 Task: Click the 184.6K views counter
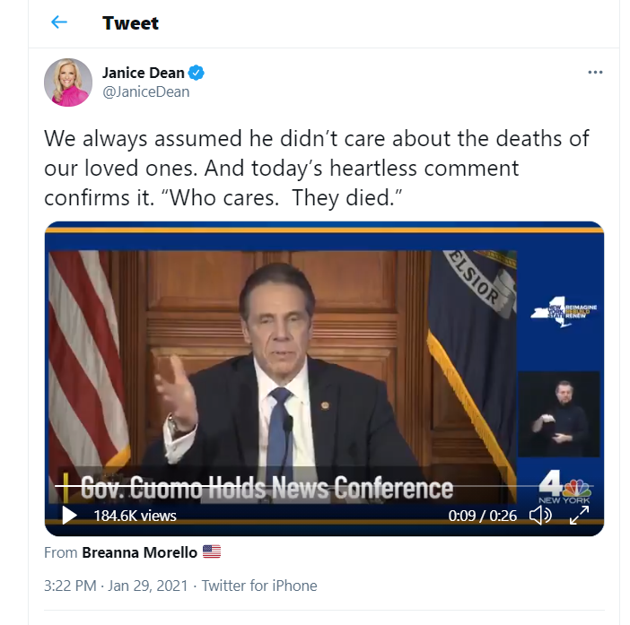pyautogui.click(x=135, y=516)
